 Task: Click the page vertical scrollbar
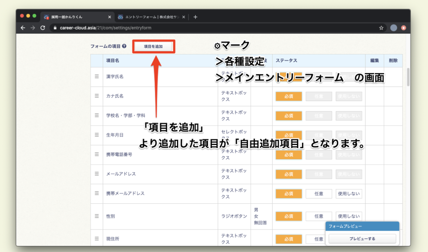tap(408, 77)
